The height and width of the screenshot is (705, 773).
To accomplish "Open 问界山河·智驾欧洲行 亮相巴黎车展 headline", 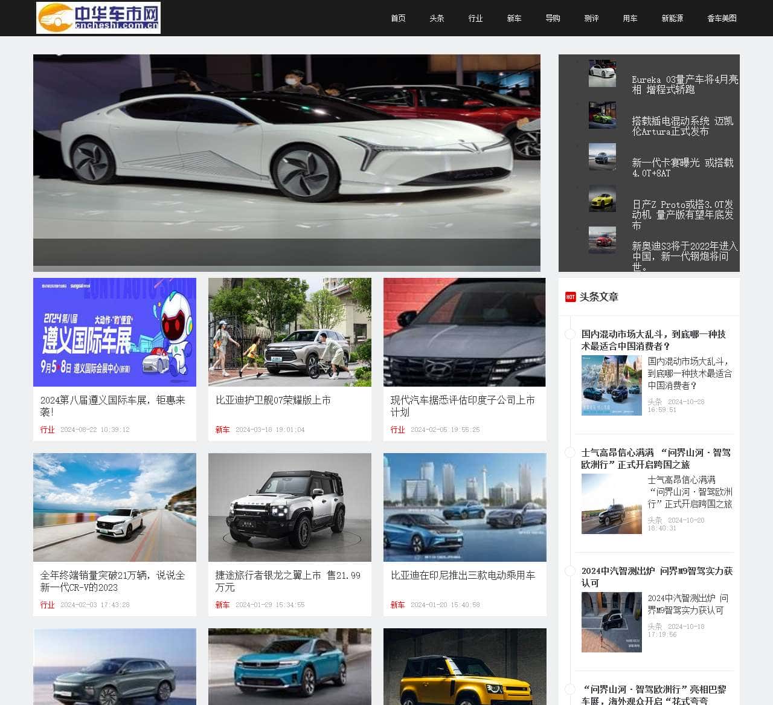I will (654, 695).
